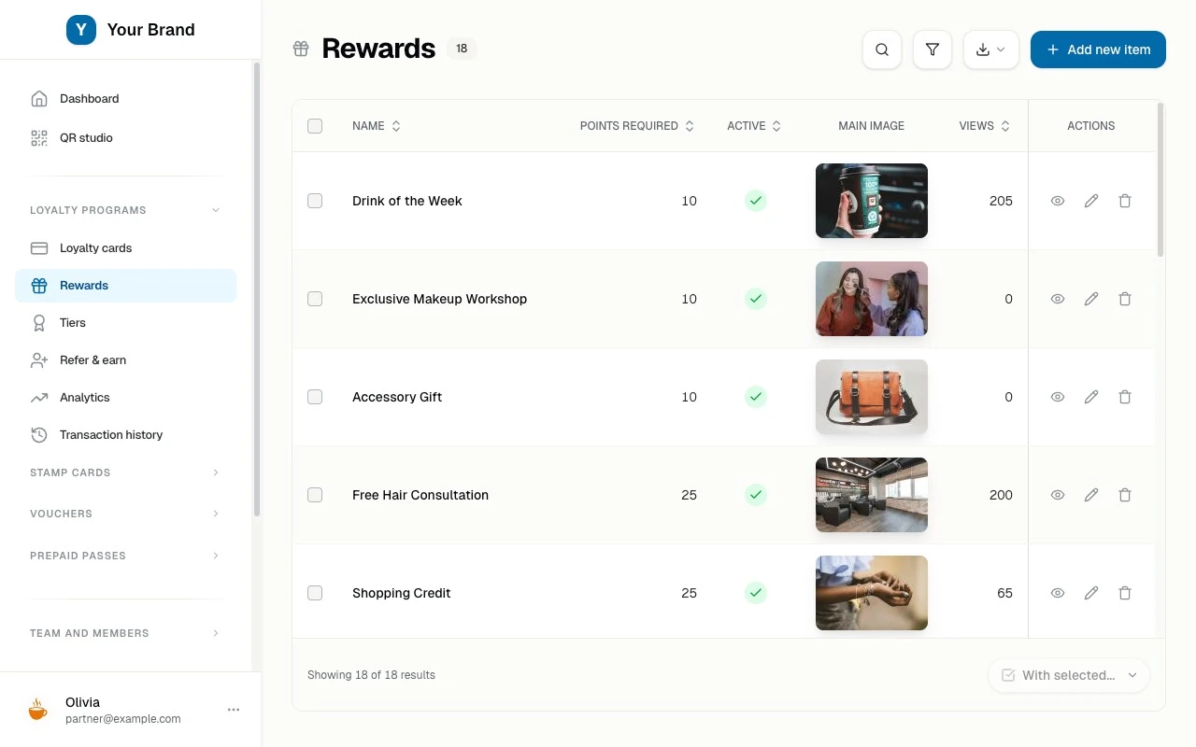Go to Dashboard in sidebar
This screenshot has width=1196, height=747.
tap(126, 99)
